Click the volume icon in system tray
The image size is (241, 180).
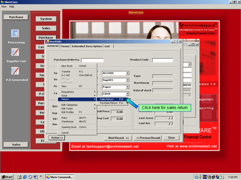[x=200, y=177]
